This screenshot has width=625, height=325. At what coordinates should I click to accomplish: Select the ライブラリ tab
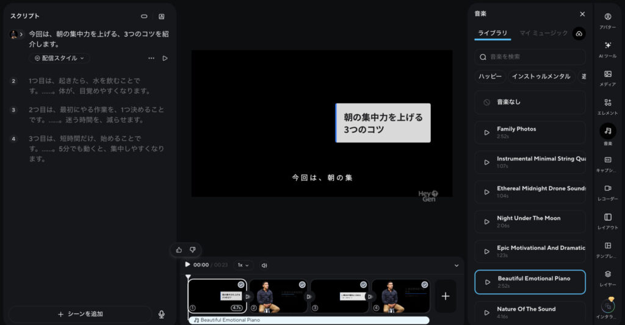(x=493, y=33)
